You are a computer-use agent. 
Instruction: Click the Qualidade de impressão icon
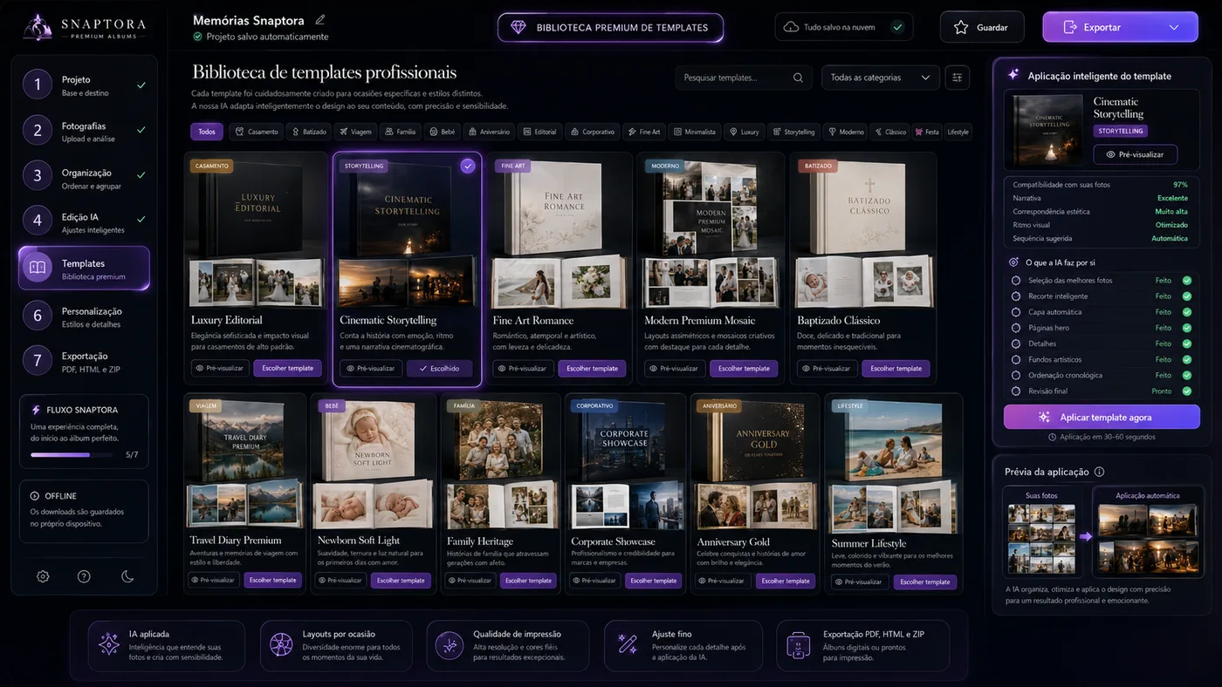[449, 644]
